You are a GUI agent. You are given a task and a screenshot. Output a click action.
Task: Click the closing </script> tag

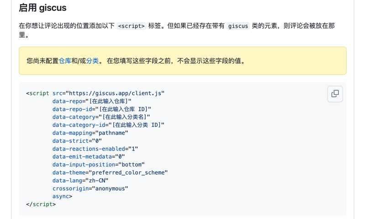click(41, 204)
